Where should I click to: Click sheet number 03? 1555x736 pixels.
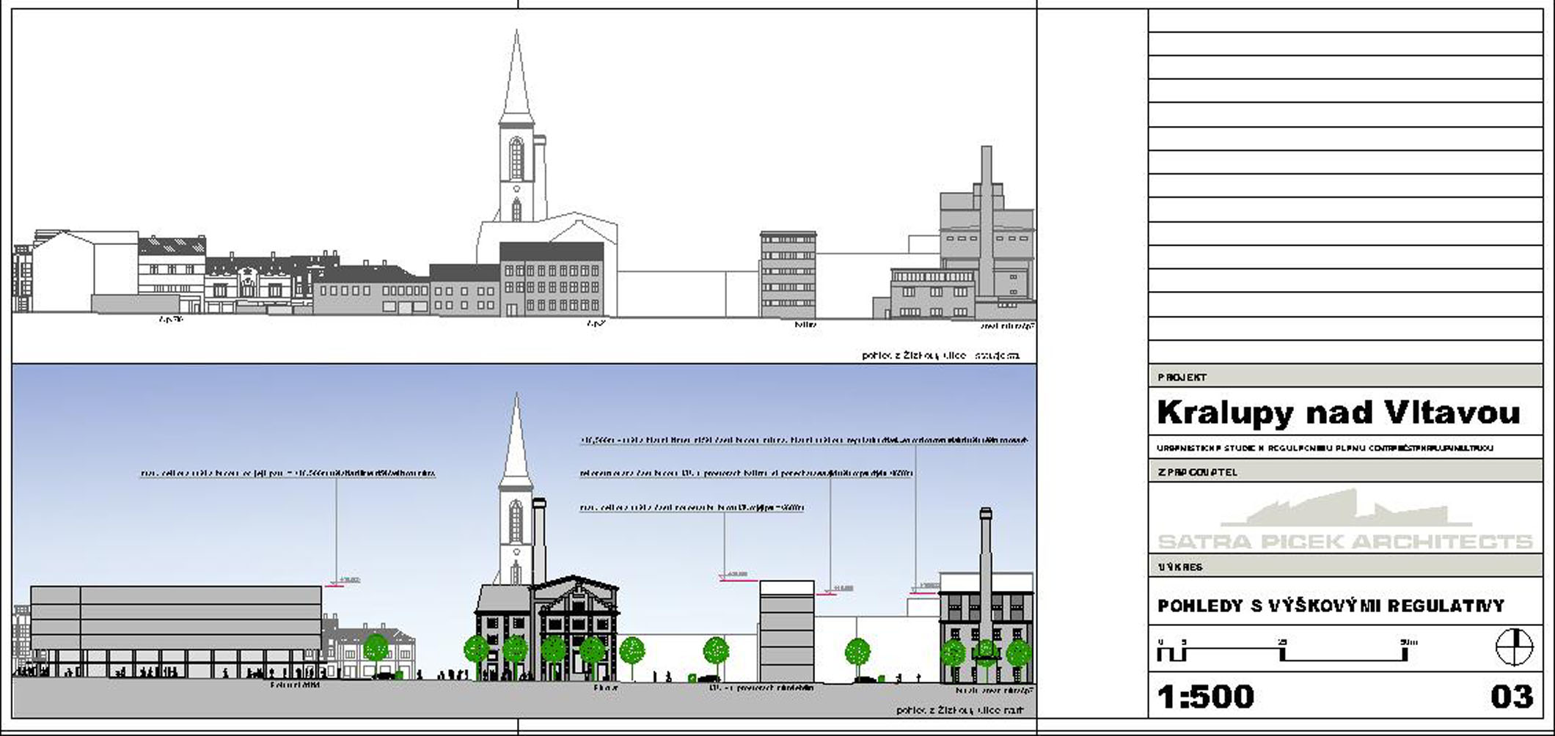[1511, 696]
